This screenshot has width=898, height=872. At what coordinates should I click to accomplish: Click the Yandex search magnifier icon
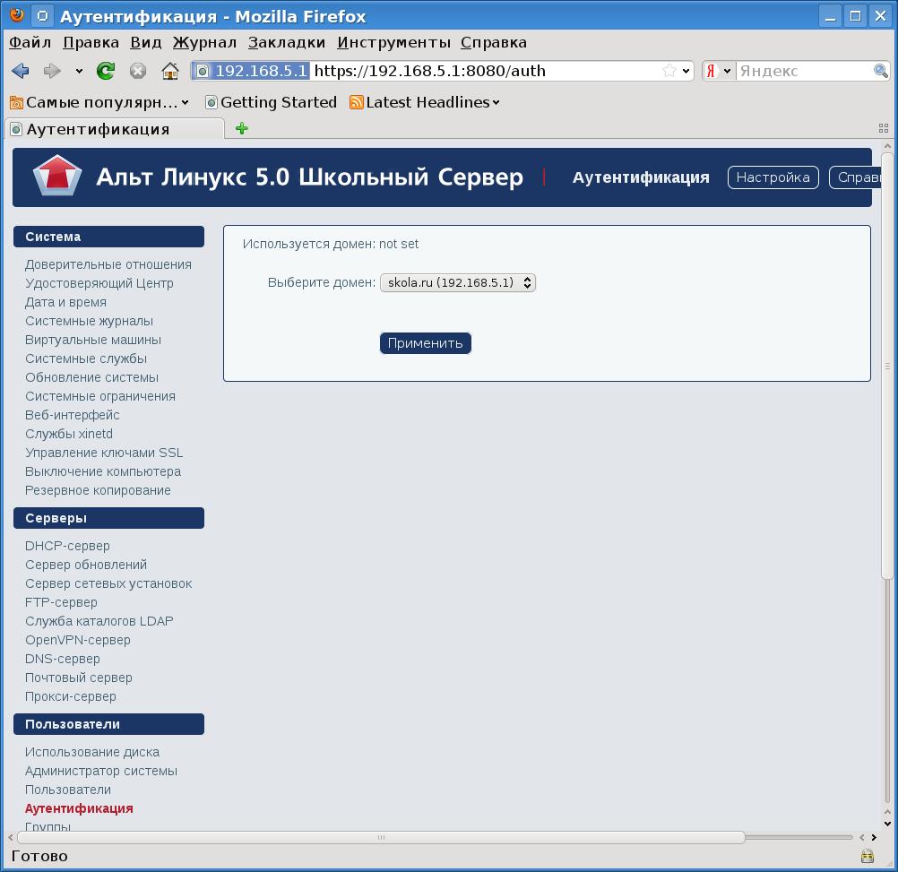tap(881, 71)
